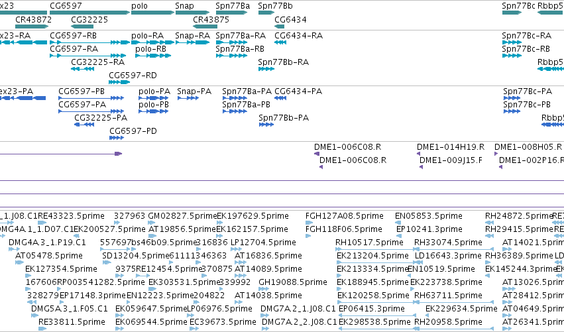Click the RE33811.5prime EST label

tap(72, 322)
